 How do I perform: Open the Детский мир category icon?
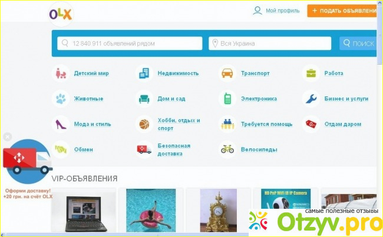click(61, 74)
